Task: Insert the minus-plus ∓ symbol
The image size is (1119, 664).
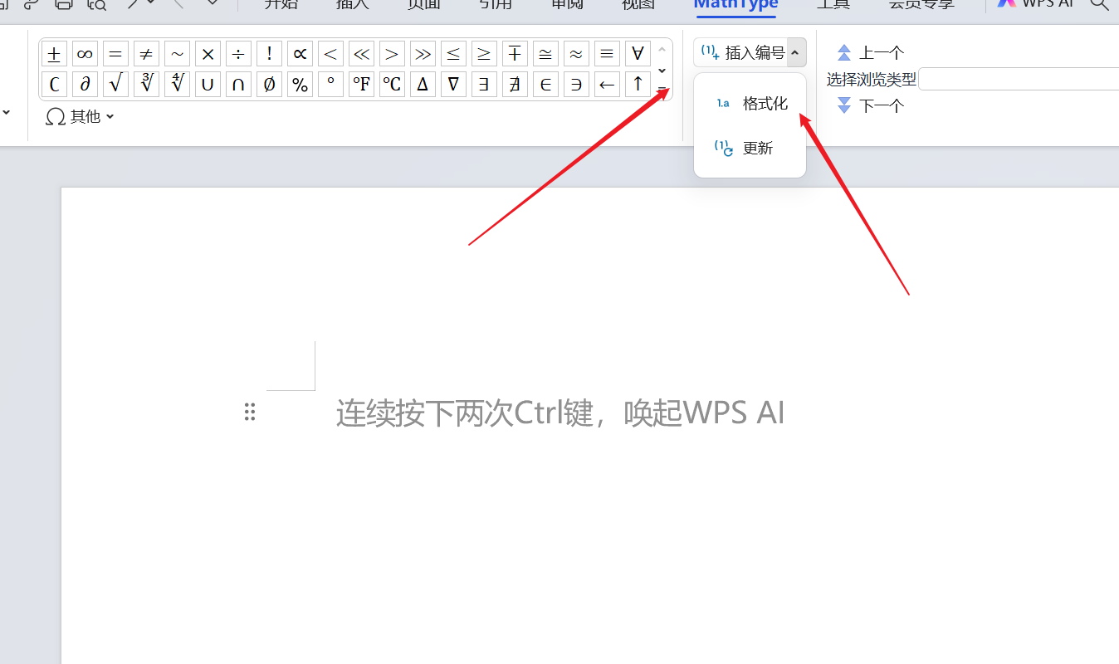Action: coord(515,54)
